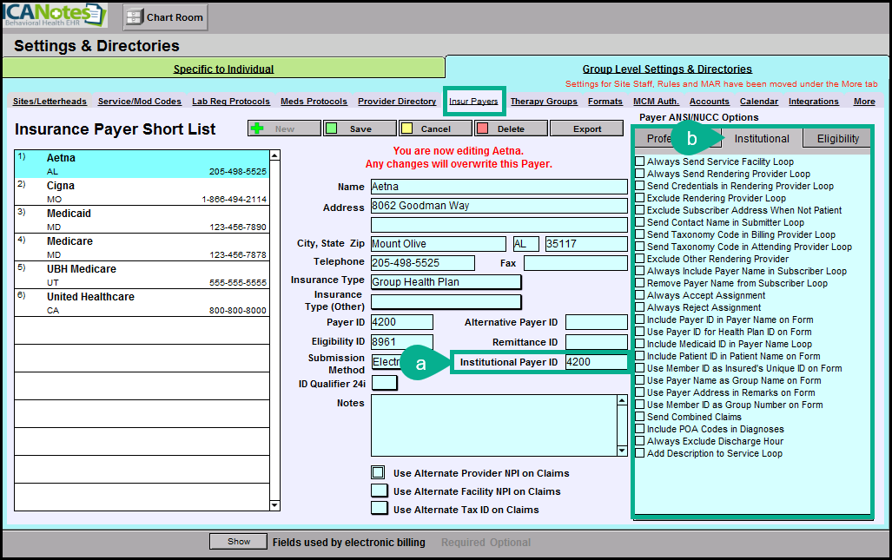Click the ICANotes logo

54,15
